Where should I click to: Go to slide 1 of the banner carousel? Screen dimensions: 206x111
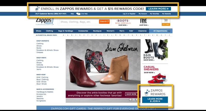(x=130, y=100)
